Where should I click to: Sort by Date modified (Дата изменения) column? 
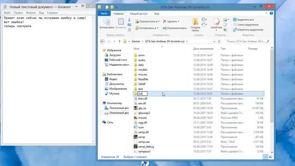point(203,48)
